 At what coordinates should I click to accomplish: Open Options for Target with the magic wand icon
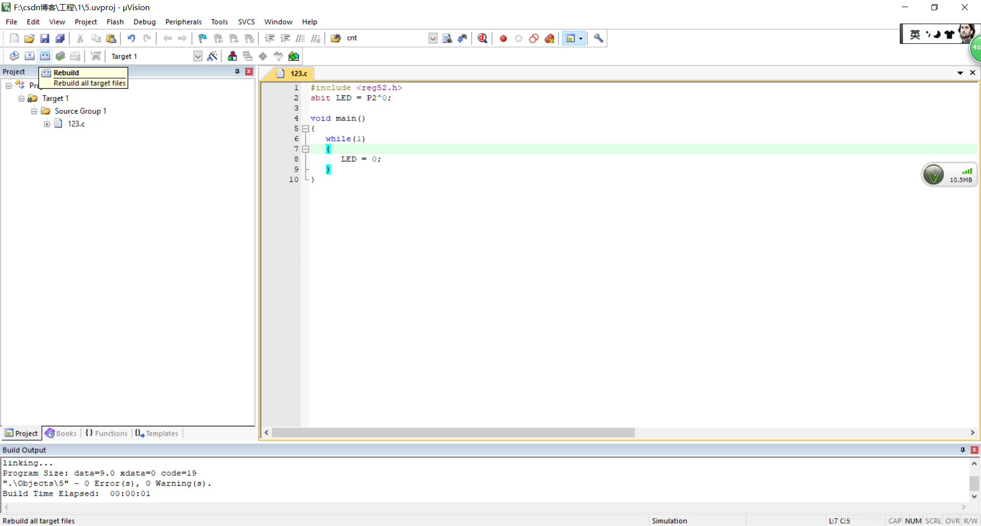pyautogui.click(x=213, y=56)
